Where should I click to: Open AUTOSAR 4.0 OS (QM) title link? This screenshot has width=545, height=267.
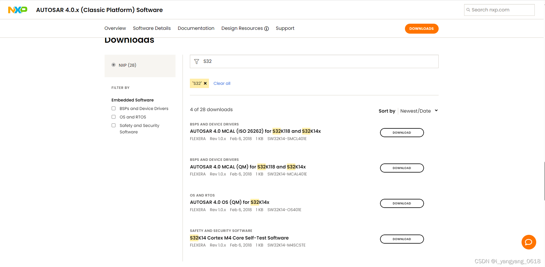point(229,202)
